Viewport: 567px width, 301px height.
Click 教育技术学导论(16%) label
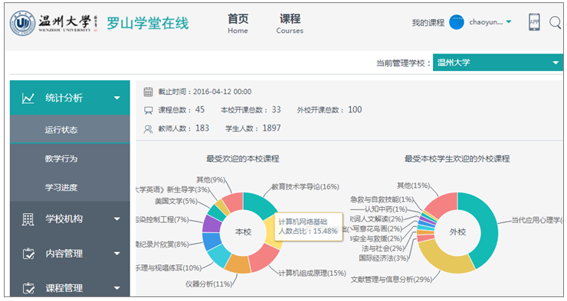click(x=306, y=186)
